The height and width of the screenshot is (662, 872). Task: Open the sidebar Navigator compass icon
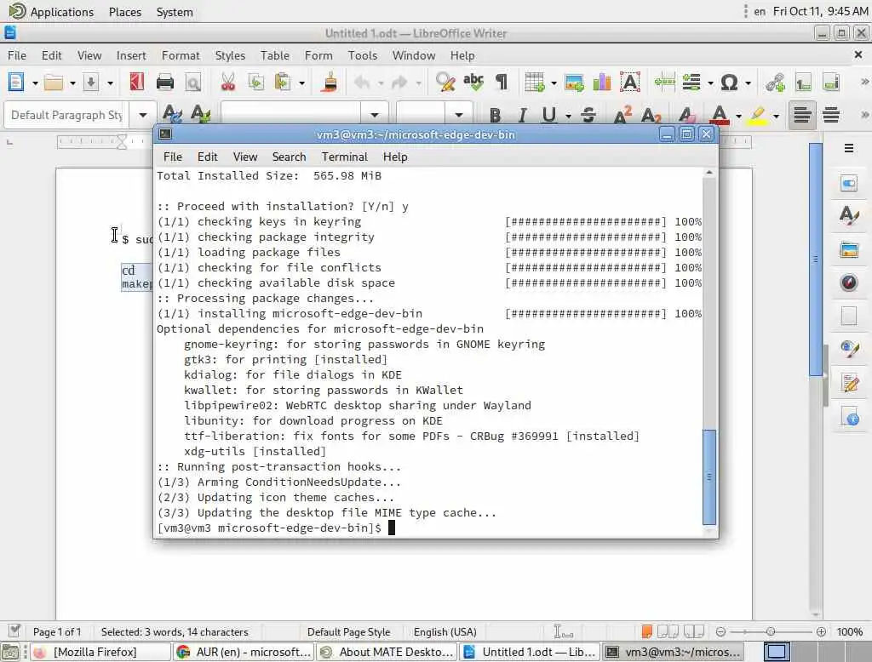tap(849, 282)
